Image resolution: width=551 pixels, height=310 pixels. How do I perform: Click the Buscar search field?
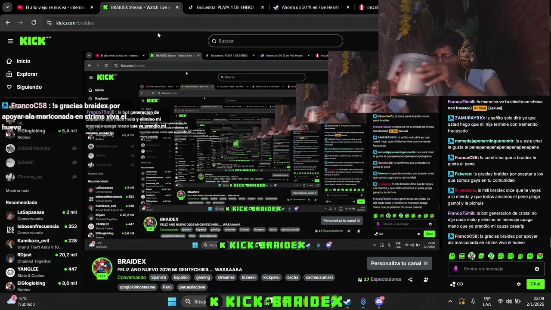coord(275,41)
